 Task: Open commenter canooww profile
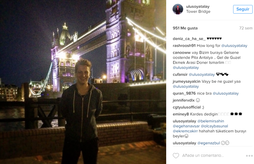(x=181, y=52)
